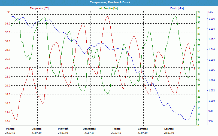Click the "hPa" unit label on pressure axis
The width and height of the screenshot is (218, 136).
211,12
